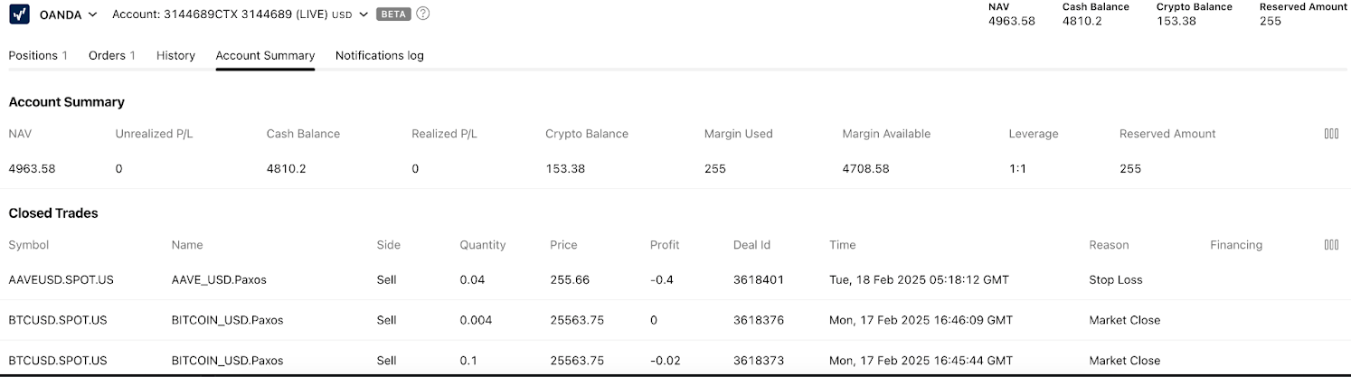Sort closed trades by Profit column
Image resolution: width=1351 pixels, height=377 pixels.
click(x=665, y=245)
